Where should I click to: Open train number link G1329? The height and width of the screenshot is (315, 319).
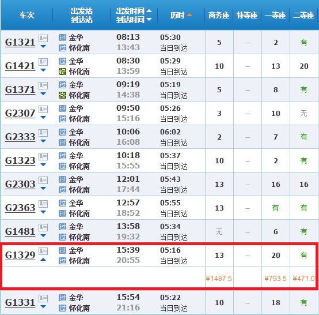point(20,255)
